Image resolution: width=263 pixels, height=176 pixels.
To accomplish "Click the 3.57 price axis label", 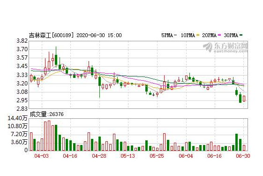I will tap(22, 58).
